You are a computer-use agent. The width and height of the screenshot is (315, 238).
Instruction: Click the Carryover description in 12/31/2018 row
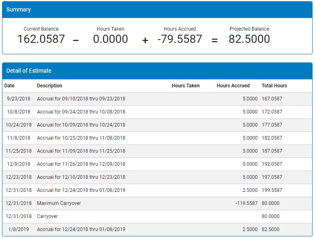48,216
